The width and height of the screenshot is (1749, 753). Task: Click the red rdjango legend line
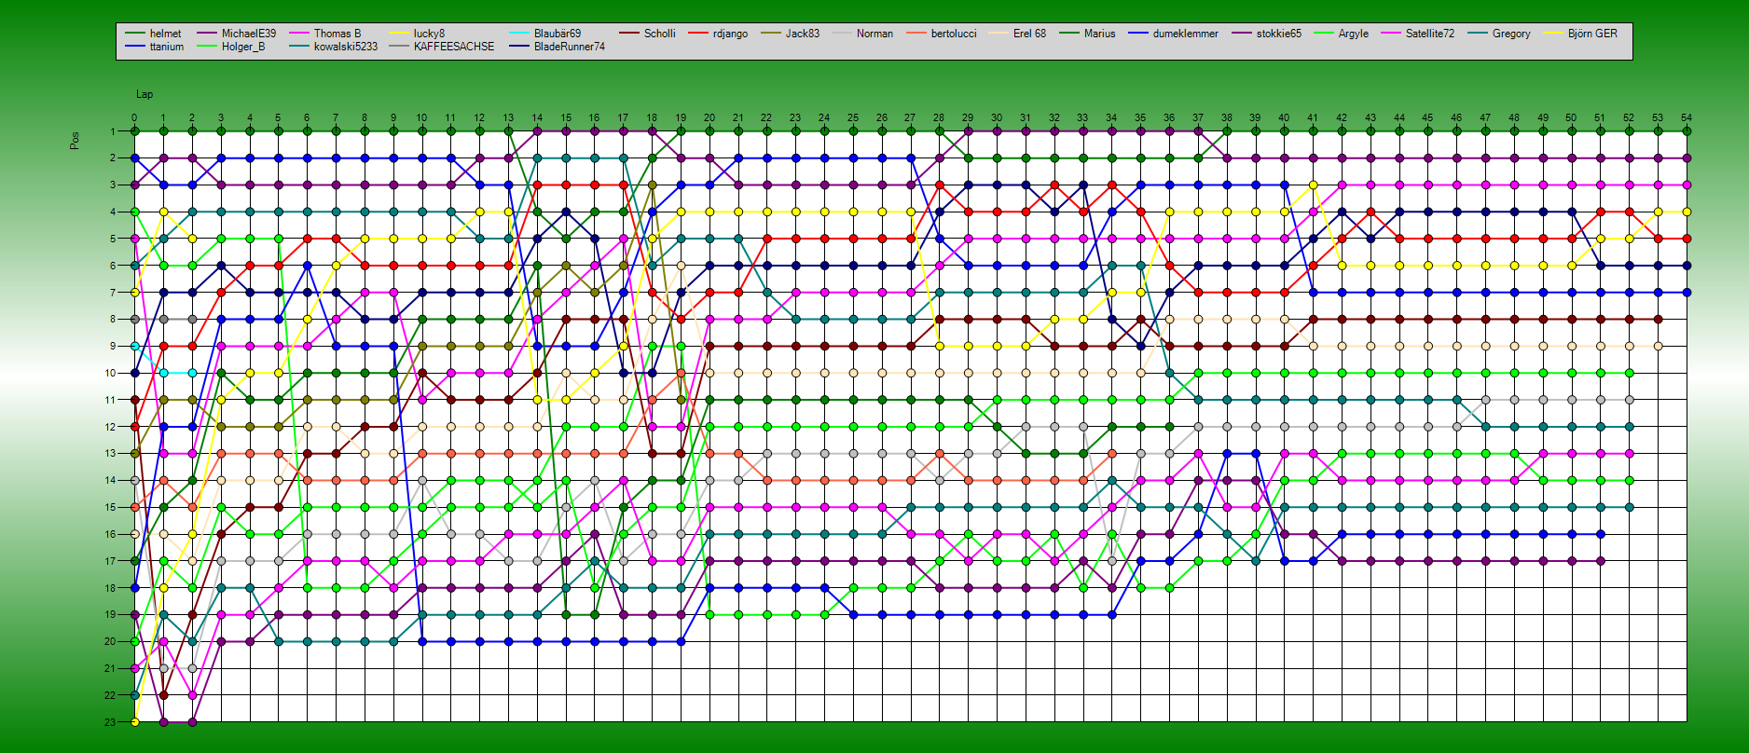(x=700, y=34)
